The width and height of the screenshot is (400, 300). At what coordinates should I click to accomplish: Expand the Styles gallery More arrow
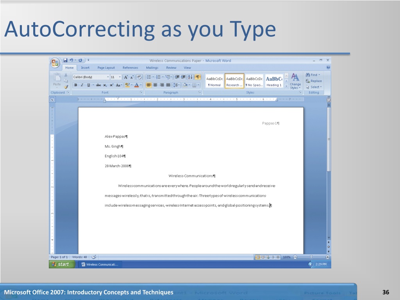[x=286, y=87]
